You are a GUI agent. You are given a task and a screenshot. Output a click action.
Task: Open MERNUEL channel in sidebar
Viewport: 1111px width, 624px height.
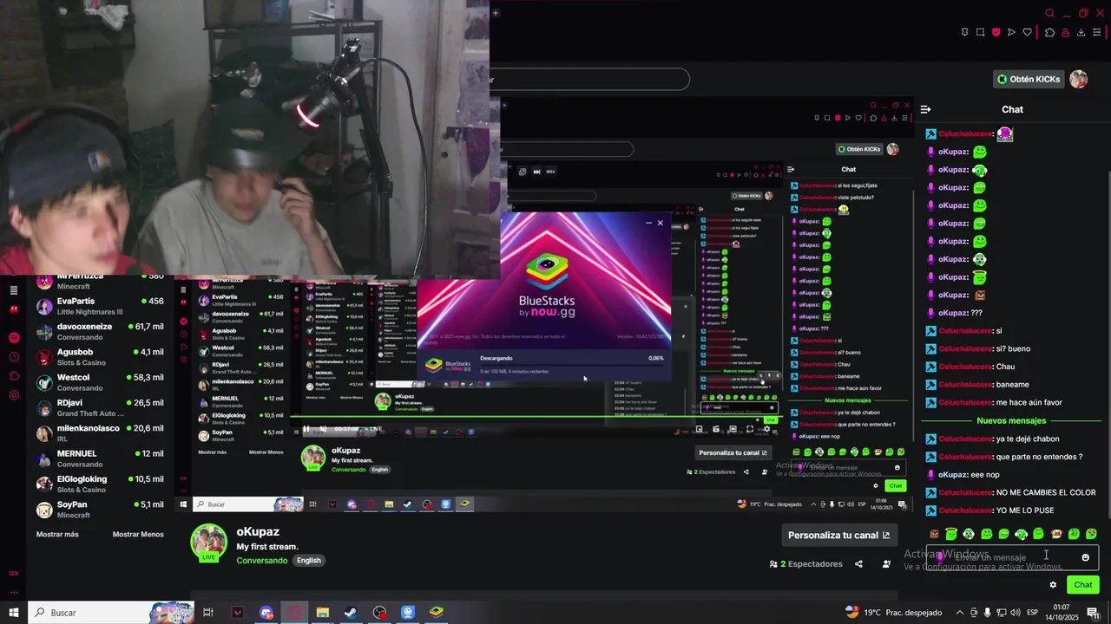click(100, 458)
